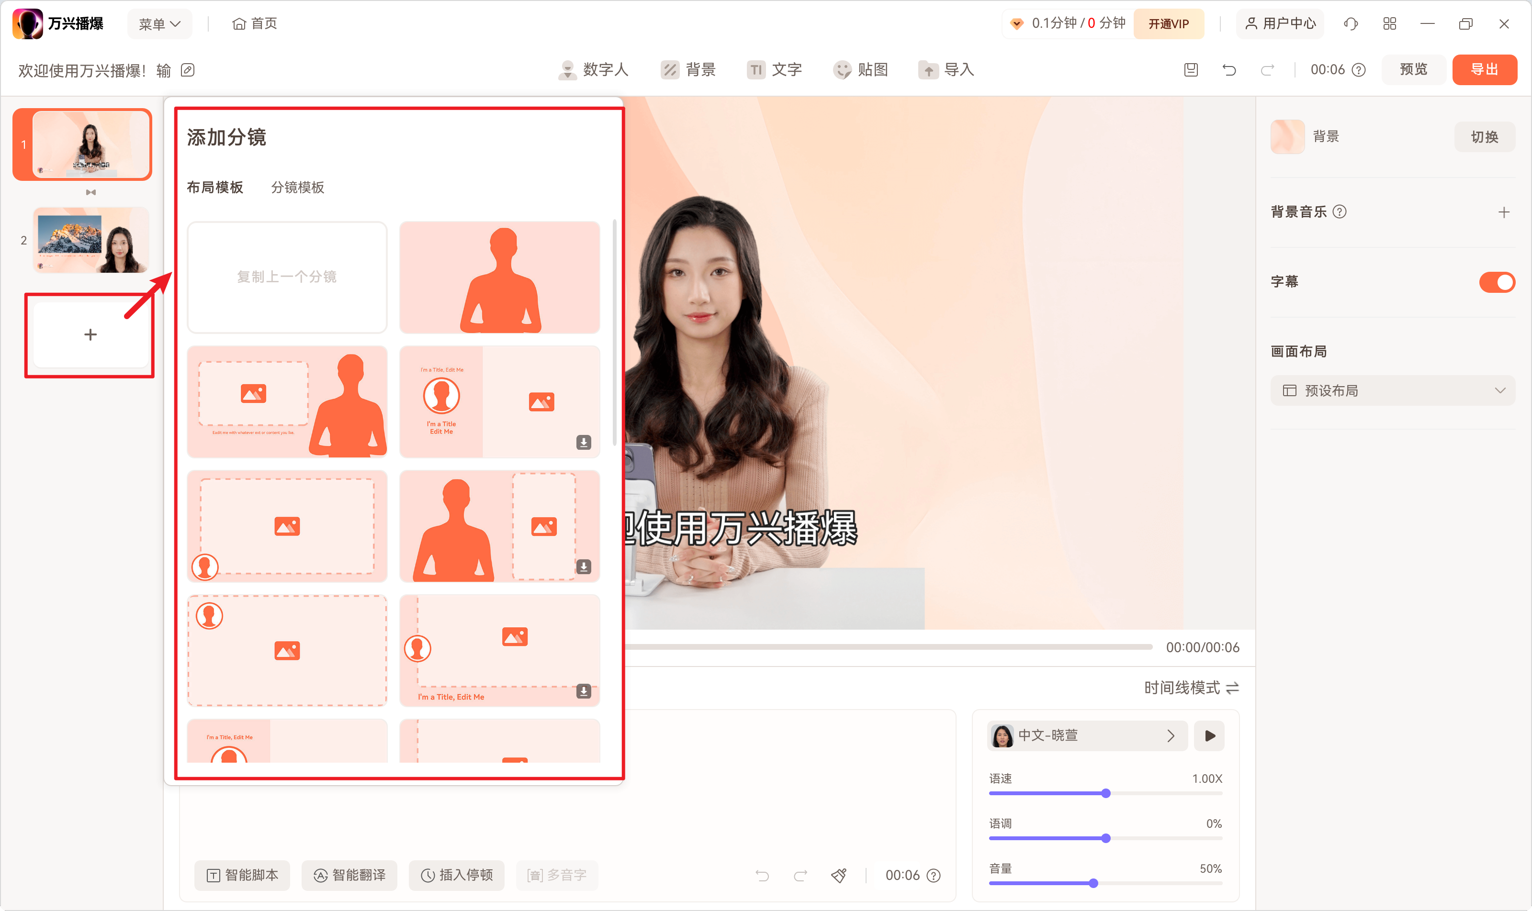Switch to 时间线模式 timeline mode

pos(1191,688)
